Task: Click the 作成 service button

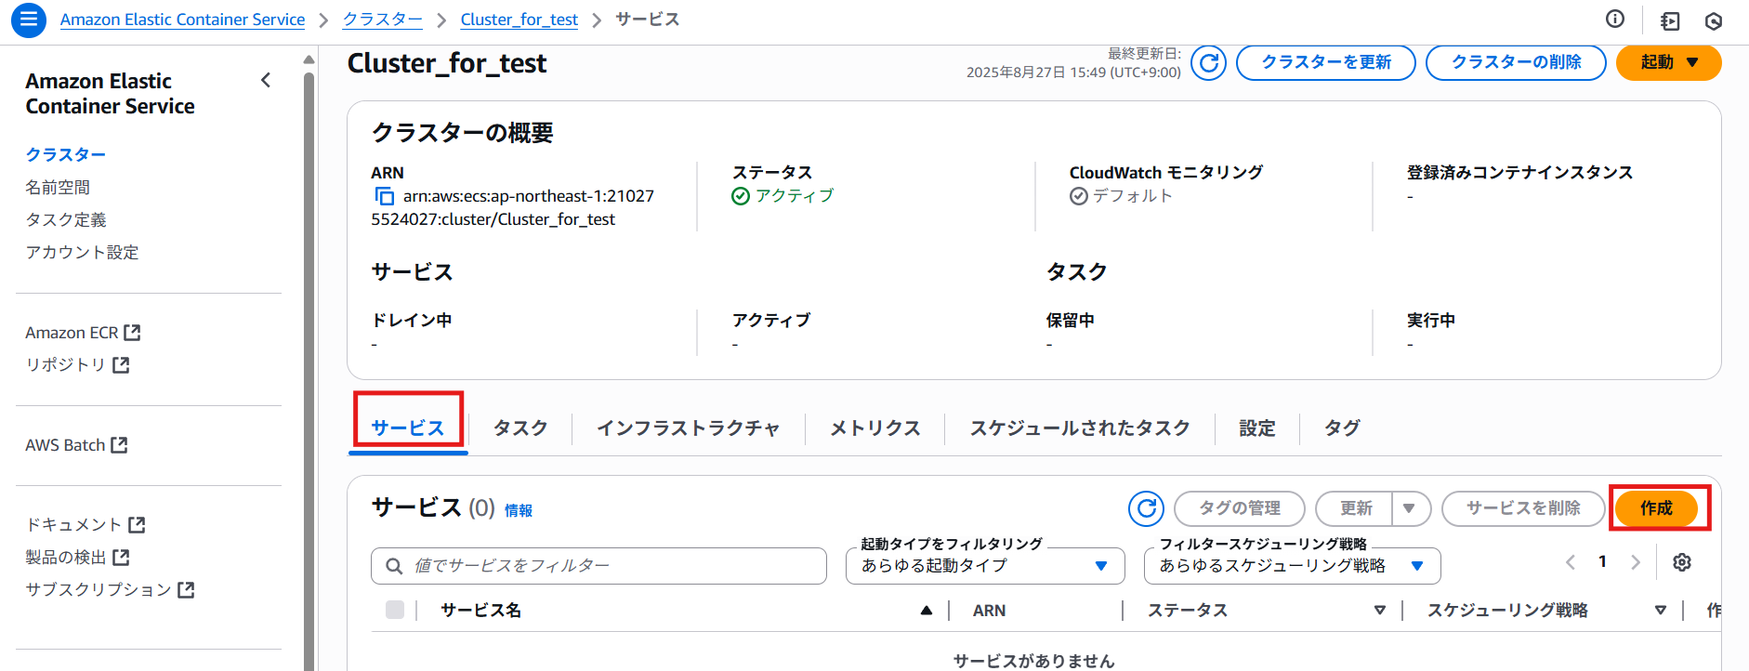Action: click(x=1656, y=508)
